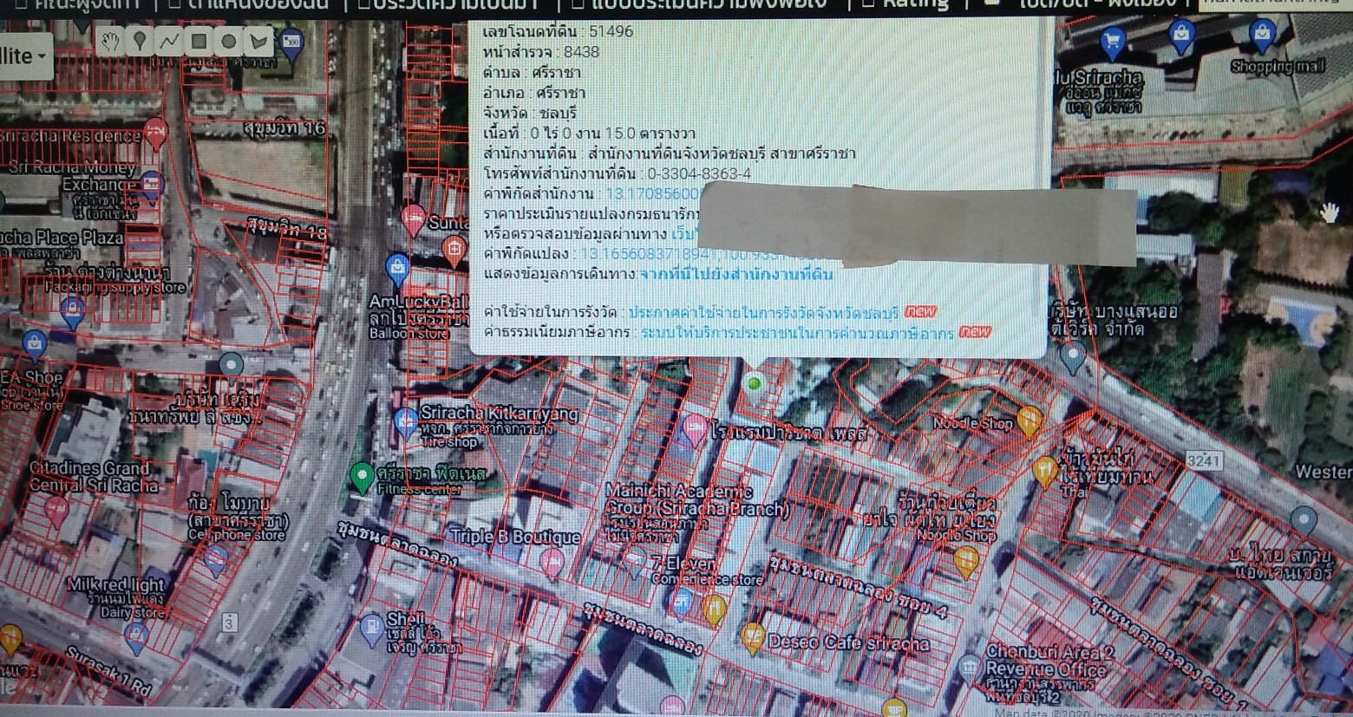
Task: Click the hotel pin beside the green parcel dot
Action: pos(694,429)
